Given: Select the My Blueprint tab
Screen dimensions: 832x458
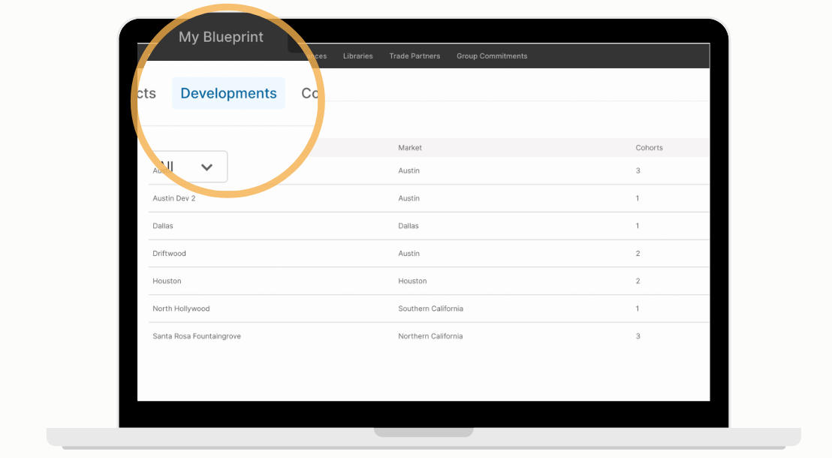Looking at the screenshot, I should coord(221,37).
